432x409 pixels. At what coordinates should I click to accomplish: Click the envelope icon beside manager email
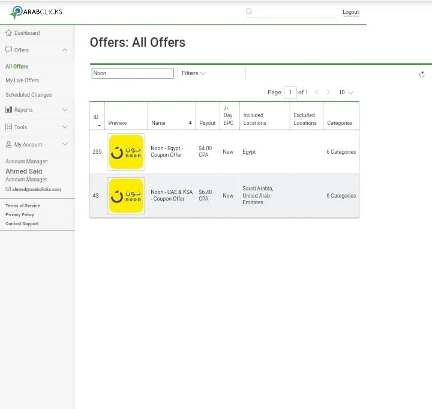pos(8,189)
